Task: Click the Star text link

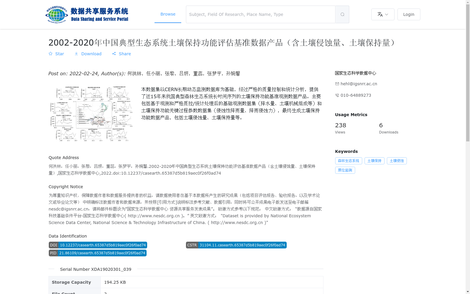Action: (x=60, y=54)
